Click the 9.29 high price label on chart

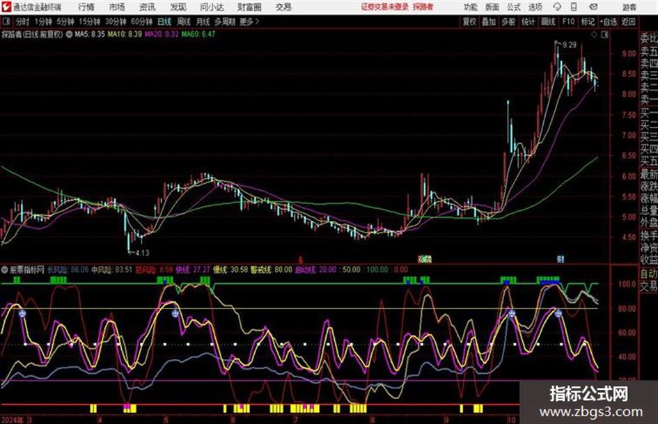570,45
